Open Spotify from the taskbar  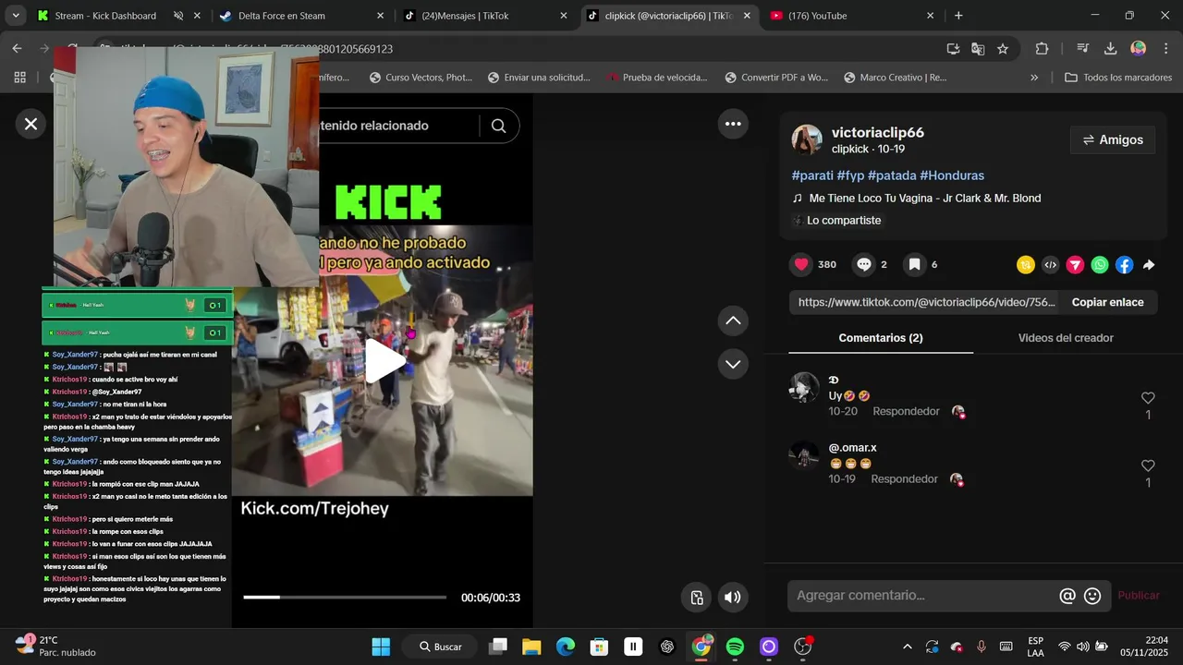pyautogui.click(x=735, y=647)
